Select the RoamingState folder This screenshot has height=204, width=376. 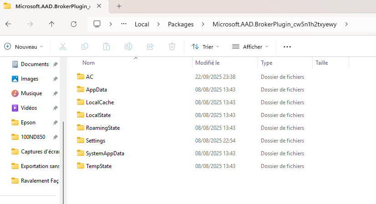(103, 127)
